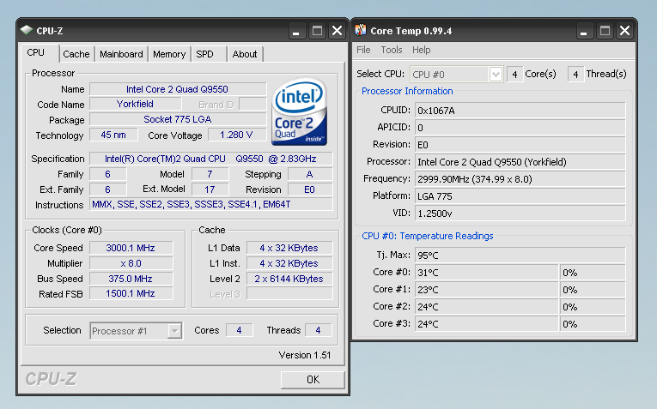
Task: Click the Specification field in CPU-Z
Action: click(210, 159)
